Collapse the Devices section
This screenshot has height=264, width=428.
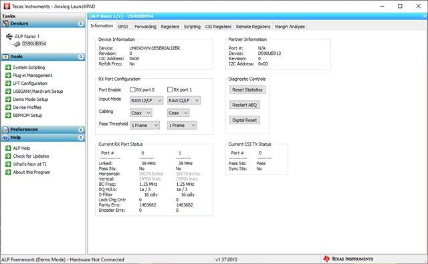(x=80, y=24)
